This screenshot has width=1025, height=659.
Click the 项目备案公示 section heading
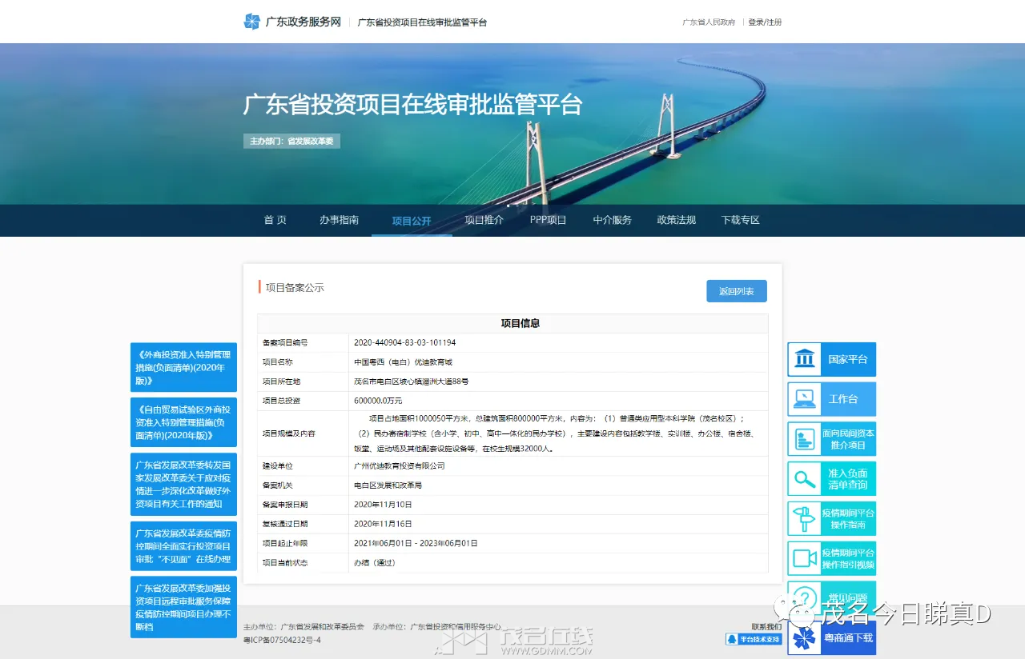[295, 287]
